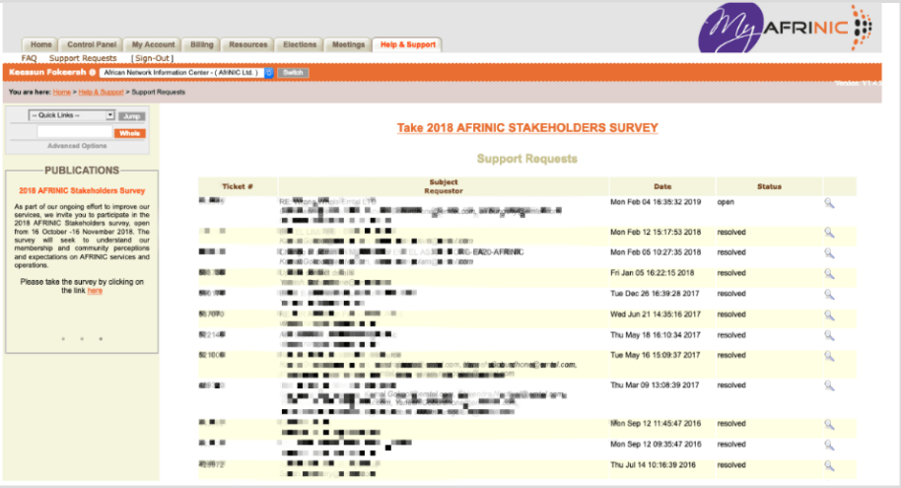Open 2018 AFRINIC Stakeholders Survey publication heading

tap(82, 191)
